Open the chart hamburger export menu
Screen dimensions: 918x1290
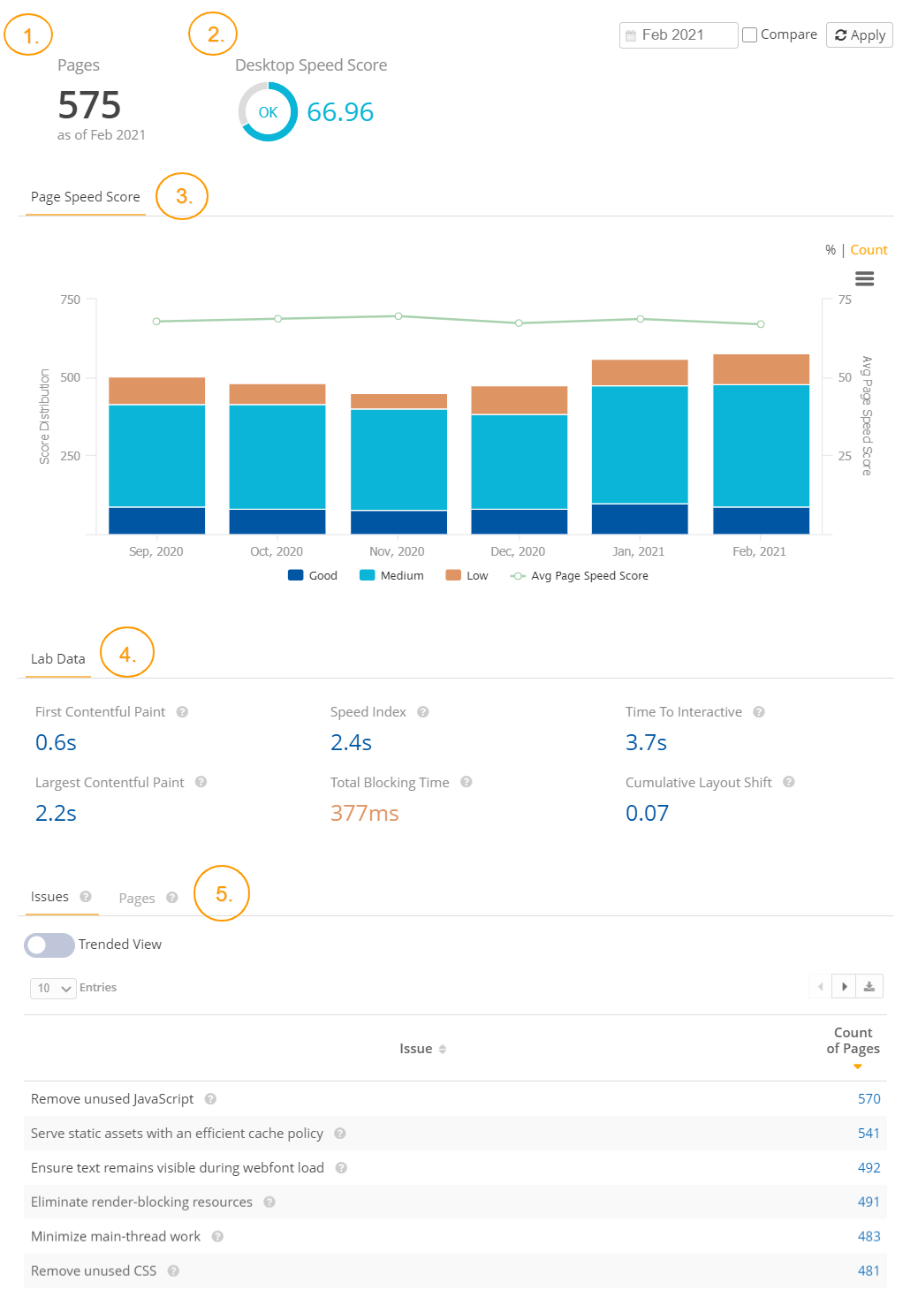[864, 278]
